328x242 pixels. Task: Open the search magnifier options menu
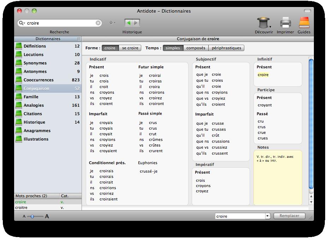point(22,23)
